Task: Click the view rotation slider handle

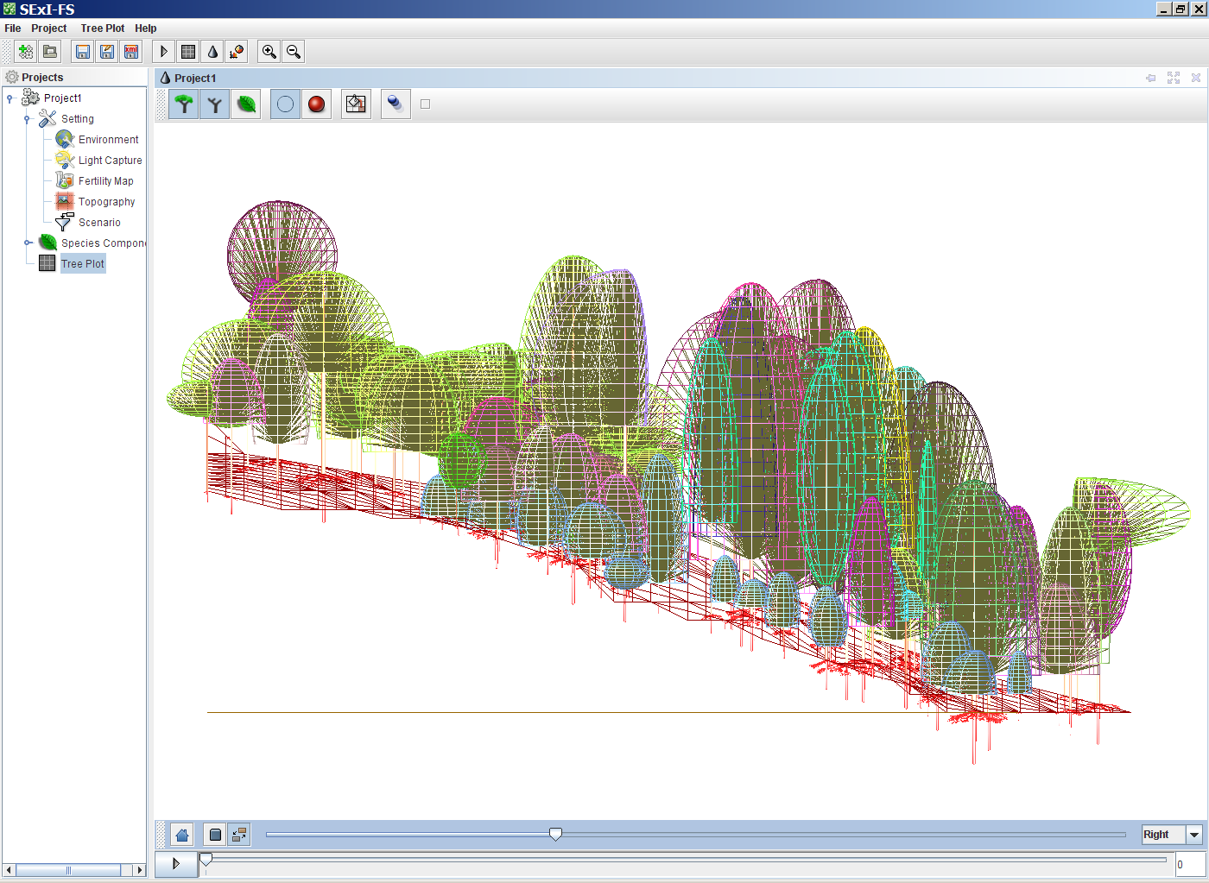Action: coord(556,834)
